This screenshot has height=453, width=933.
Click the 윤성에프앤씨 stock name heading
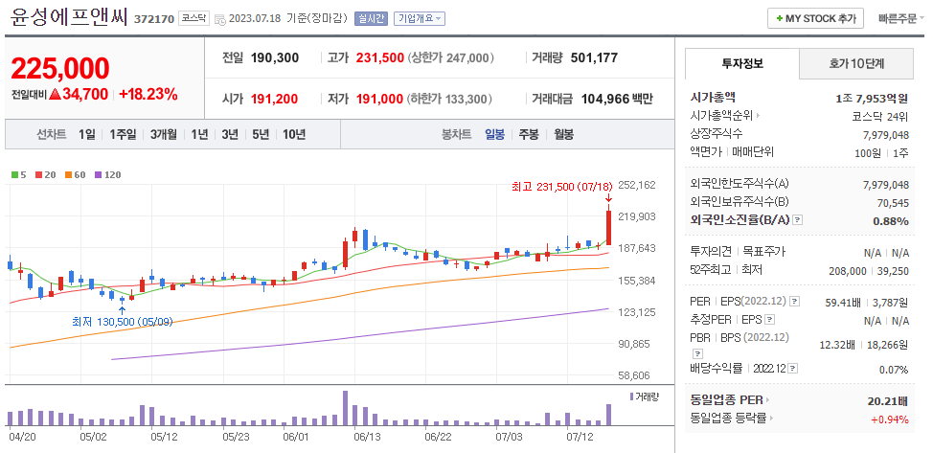click(69, 18)
